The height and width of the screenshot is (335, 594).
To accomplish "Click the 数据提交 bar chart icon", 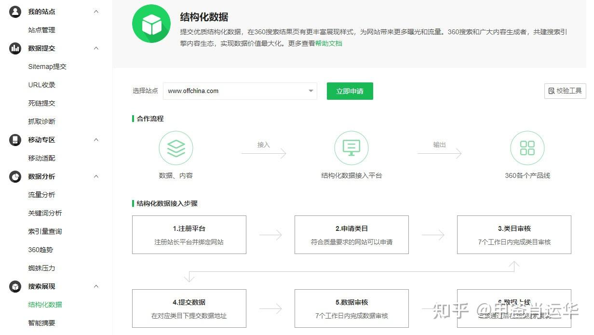I will pyautogui.click(x=15, y=48).
